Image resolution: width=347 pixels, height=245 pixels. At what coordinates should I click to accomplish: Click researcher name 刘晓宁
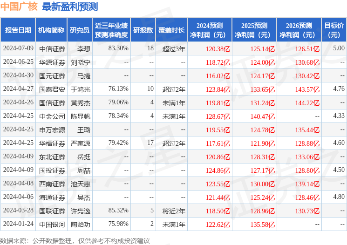(81, 62)
